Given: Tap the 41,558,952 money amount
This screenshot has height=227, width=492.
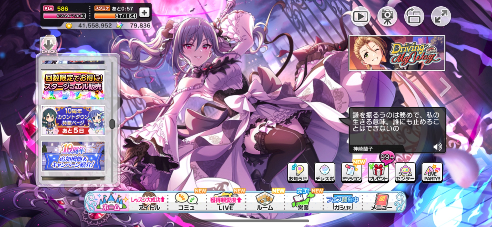Looking at the screenshot, I should click(95, 26).
